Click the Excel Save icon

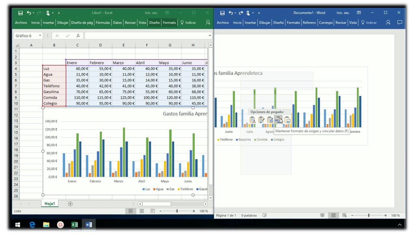(x=21, y=13)
